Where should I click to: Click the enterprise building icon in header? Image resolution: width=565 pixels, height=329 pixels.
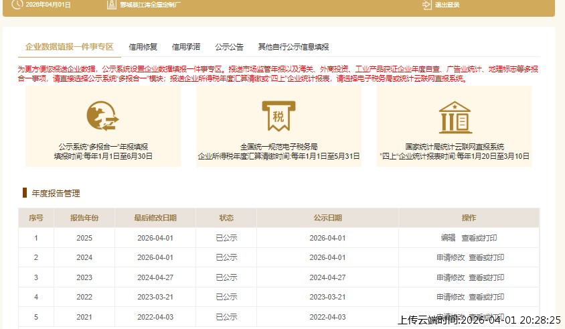tap(112, 5)
